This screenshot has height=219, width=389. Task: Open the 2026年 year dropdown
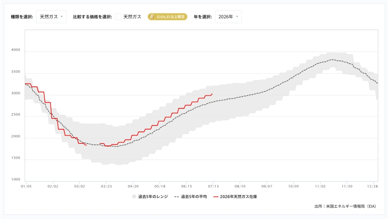pos(228,17)
